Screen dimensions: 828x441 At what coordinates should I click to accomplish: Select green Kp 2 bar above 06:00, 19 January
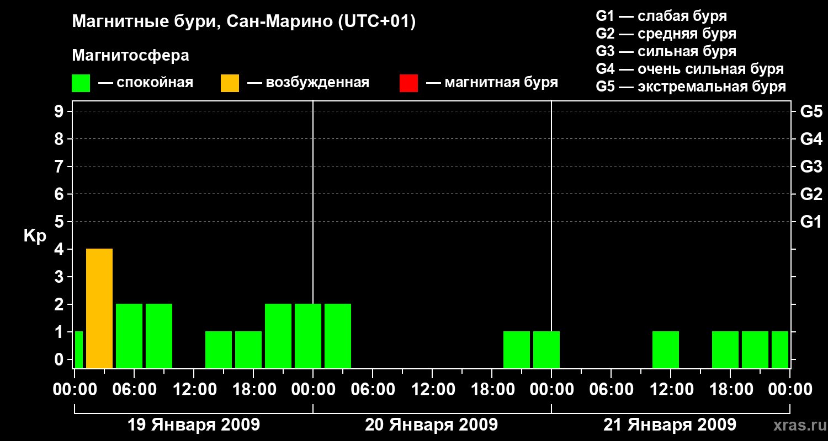(129, 336)
